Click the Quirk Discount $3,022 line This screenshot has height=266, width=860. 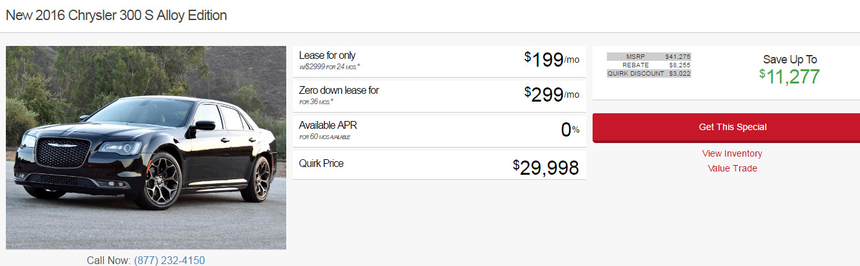(648, 73)
